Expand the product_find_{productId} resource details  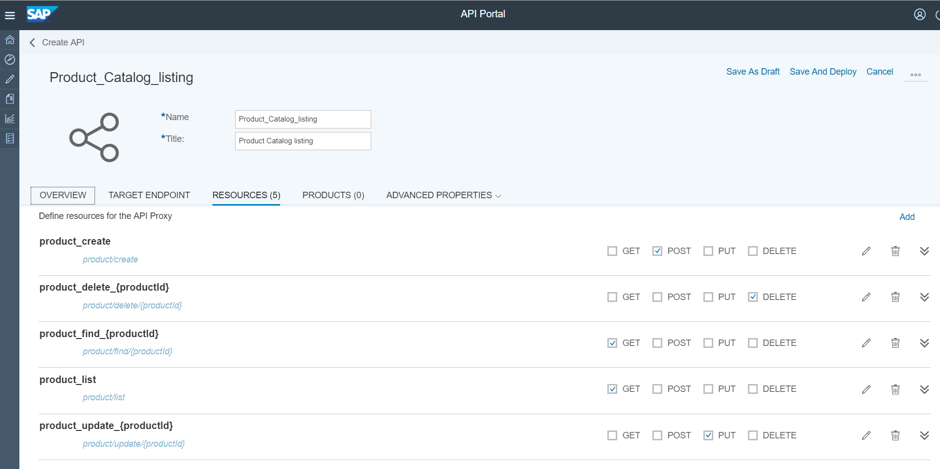[x=924, y=343]
